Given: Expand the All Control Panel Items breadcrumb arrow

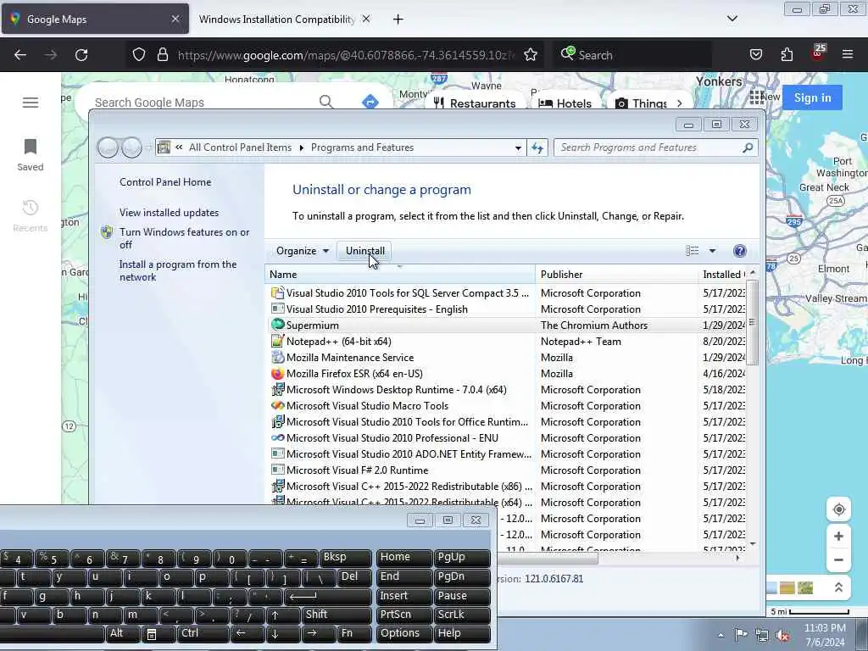Looking at the screenshot, I should point(301,147).
